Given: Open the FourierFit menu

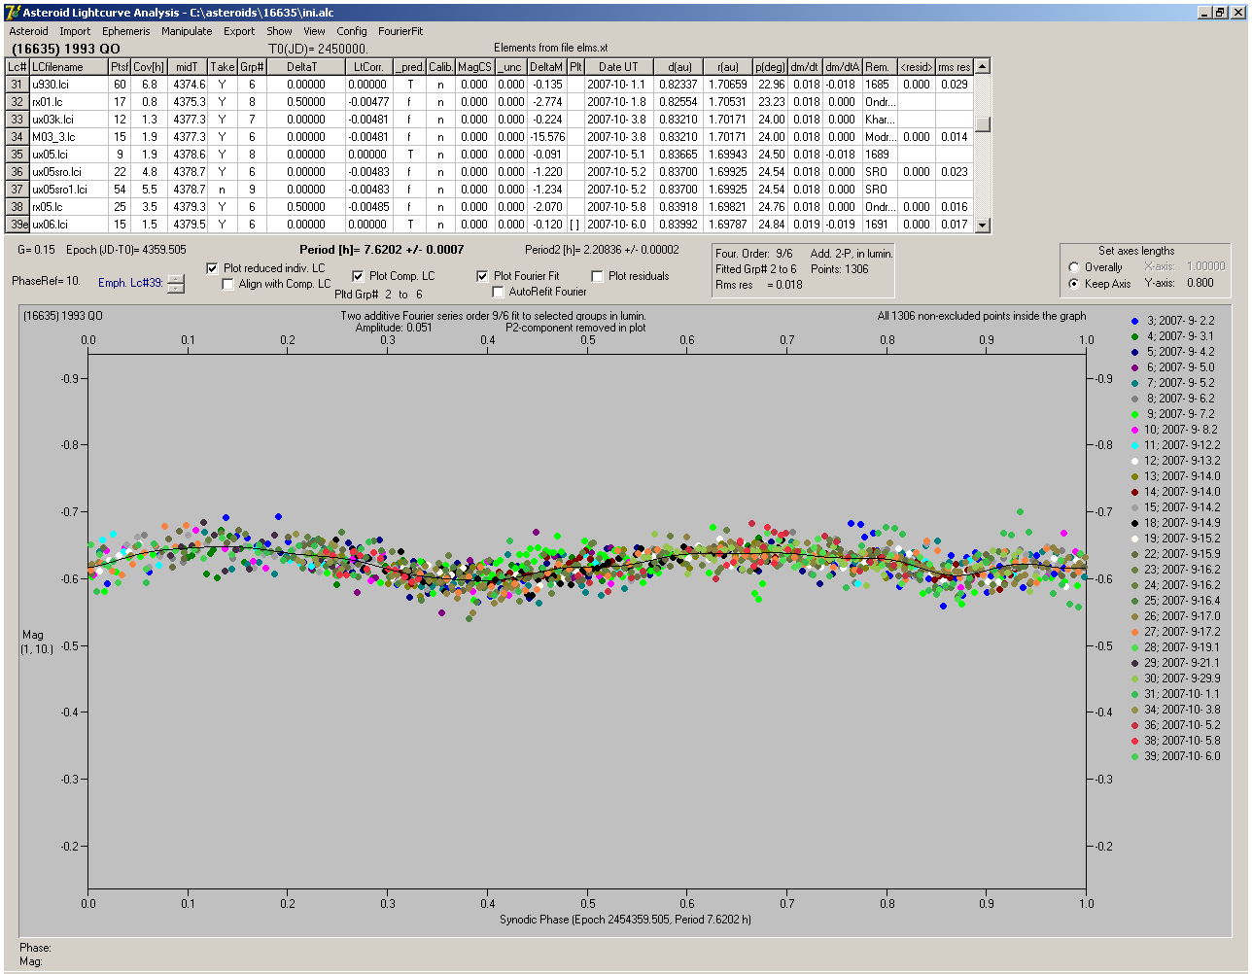Looking at the screenshot, I should (400, 31).
